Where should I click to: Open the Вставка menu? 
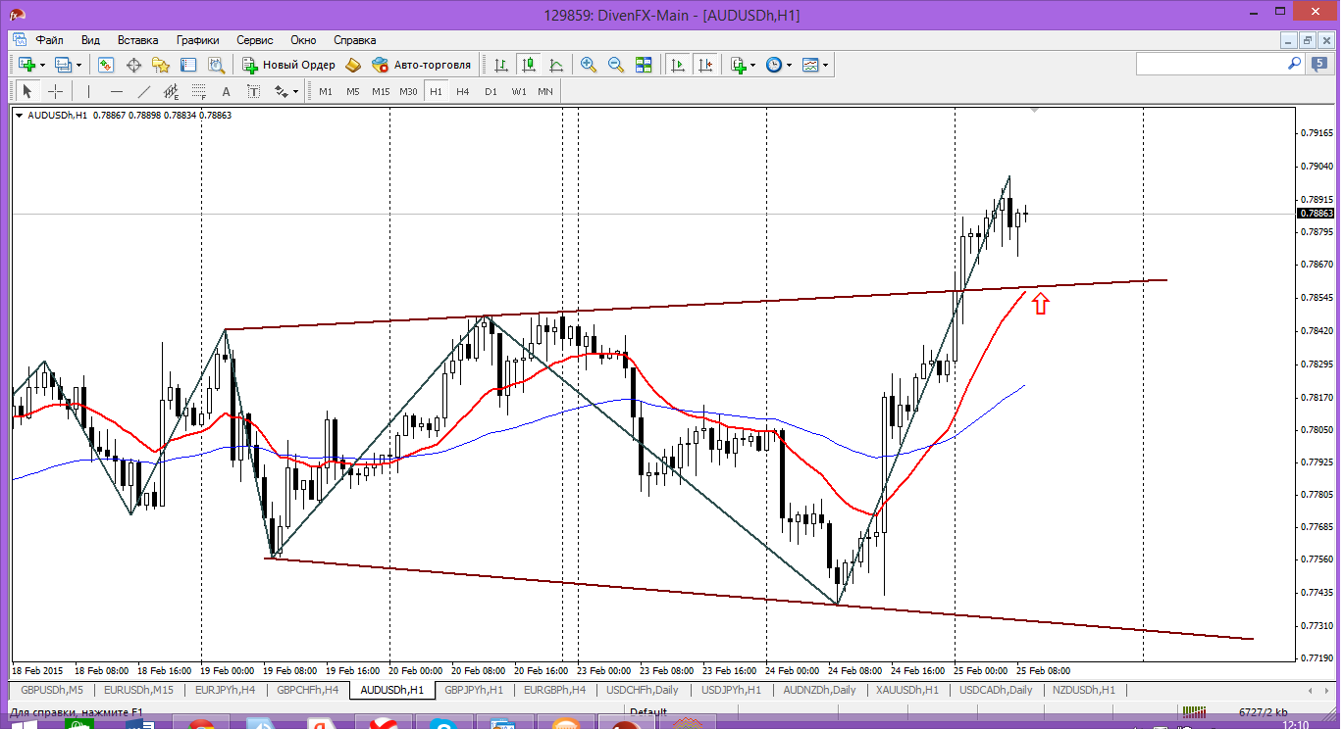click(137, 40)
